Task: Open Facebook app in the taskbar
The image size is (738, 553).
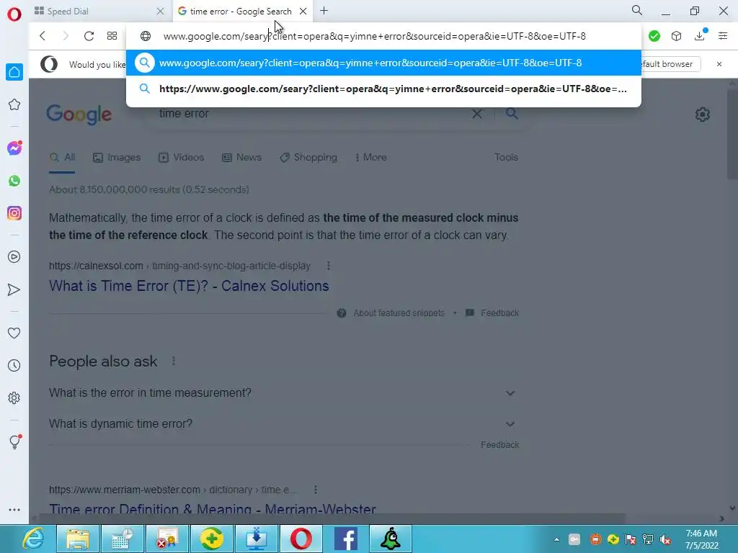Action: click(346, 539)
